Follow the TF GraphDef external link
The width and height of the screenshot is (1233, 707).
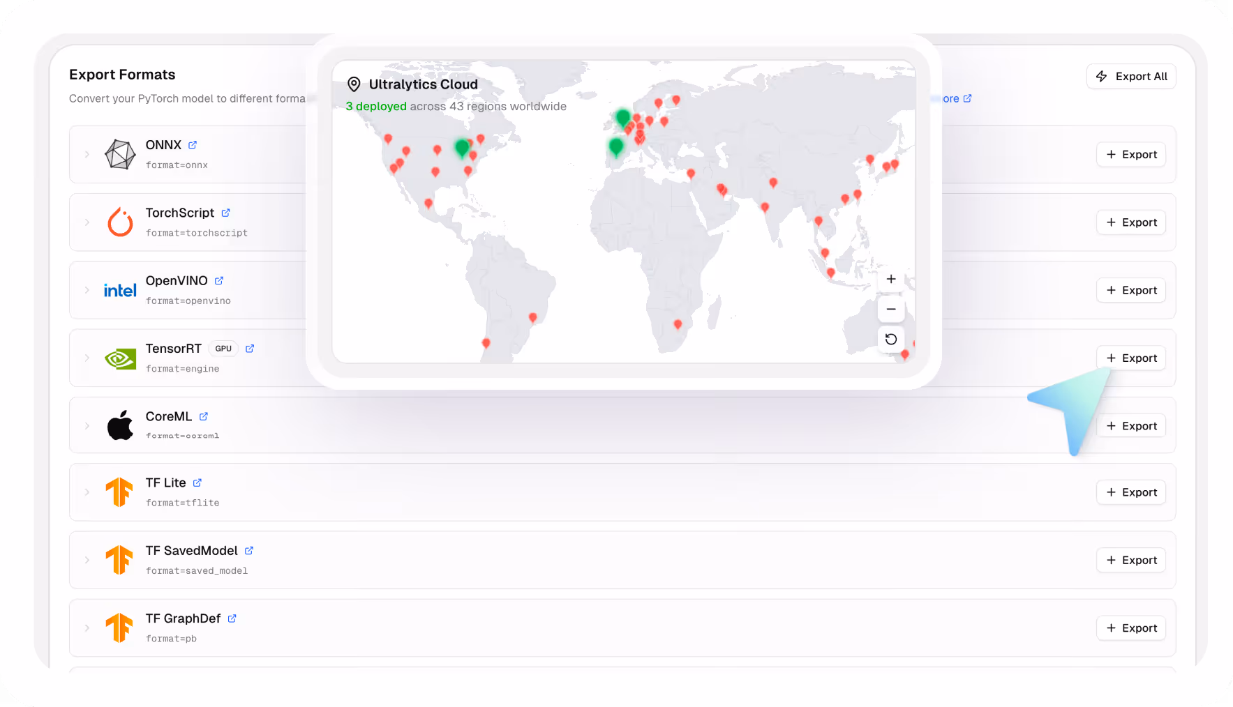231,618
